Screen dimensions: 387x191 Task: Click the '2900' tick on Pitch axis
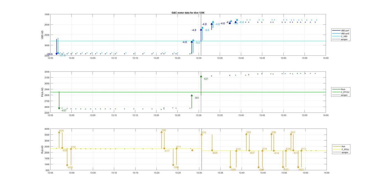click(47, 89)
